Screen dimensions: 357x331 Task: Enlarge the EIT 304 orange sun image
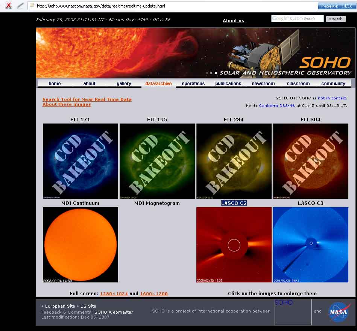[311, 161]
